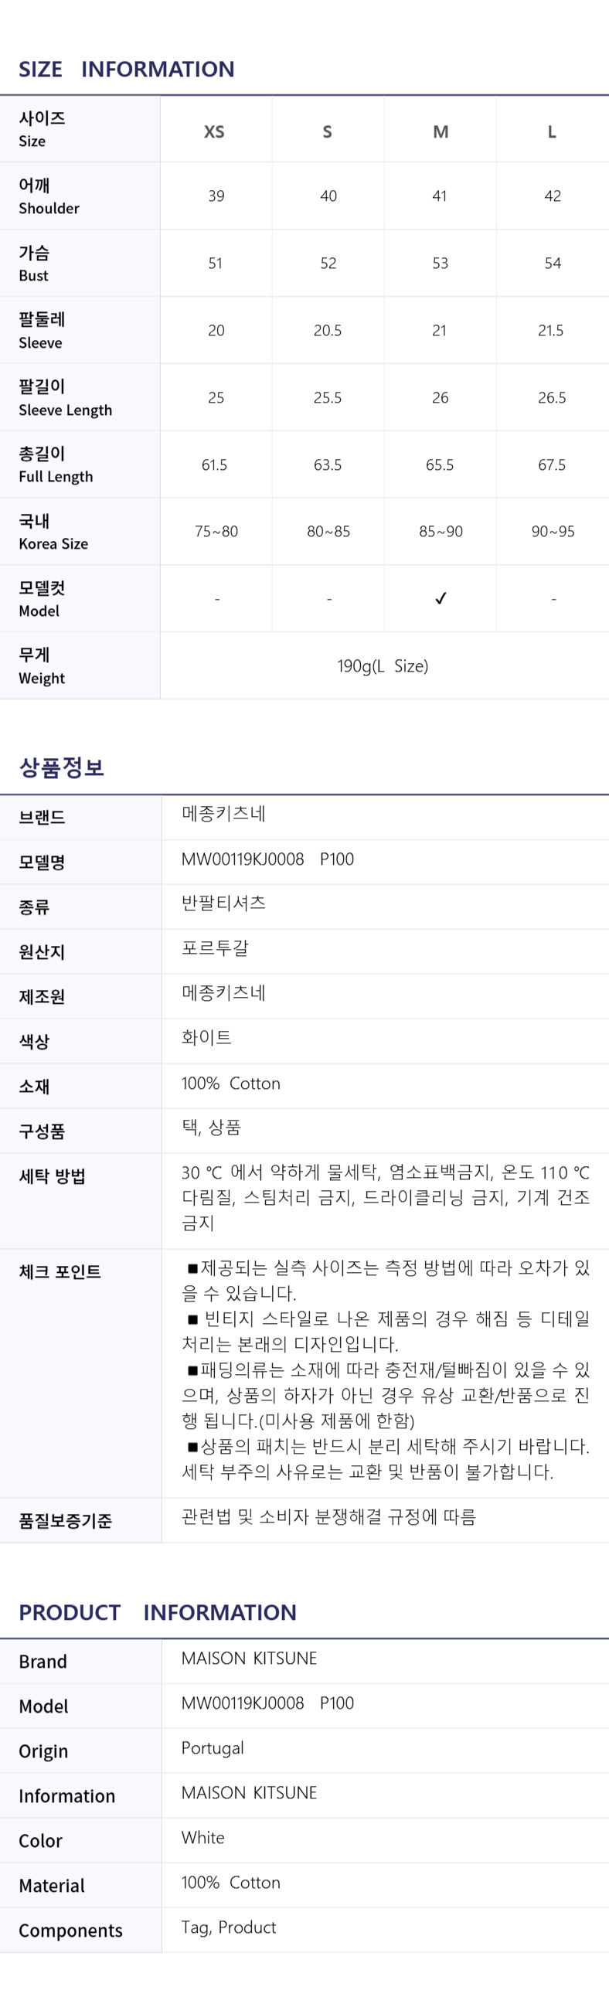The width and height of the screenshot is (609, 2004).
Task: Select the Tag, Product components value
Action: tap(229, 1927)
